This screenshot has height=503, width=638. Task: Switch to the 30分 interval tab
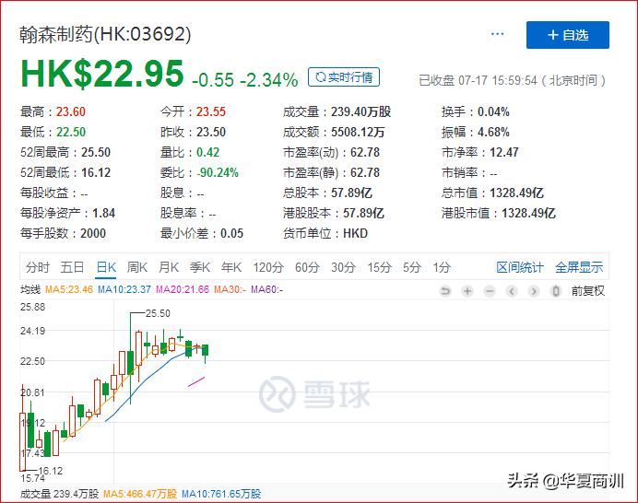343,267
